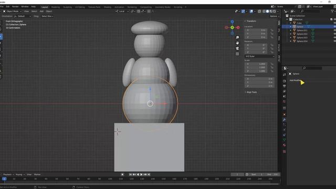
Task: Select Wireframe viewport shading mode
Action: click(x=264, y=11)
